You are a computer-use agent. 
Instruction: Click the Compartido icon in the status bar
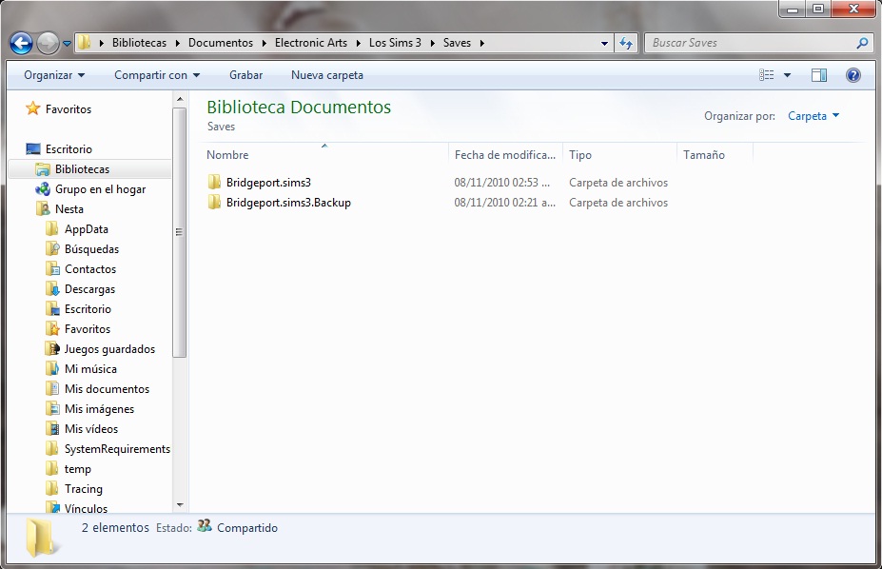(204, 527)
